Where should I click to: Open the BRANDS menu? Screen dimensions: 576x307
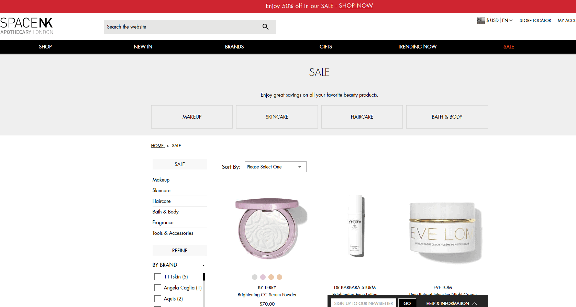(234, 47)
